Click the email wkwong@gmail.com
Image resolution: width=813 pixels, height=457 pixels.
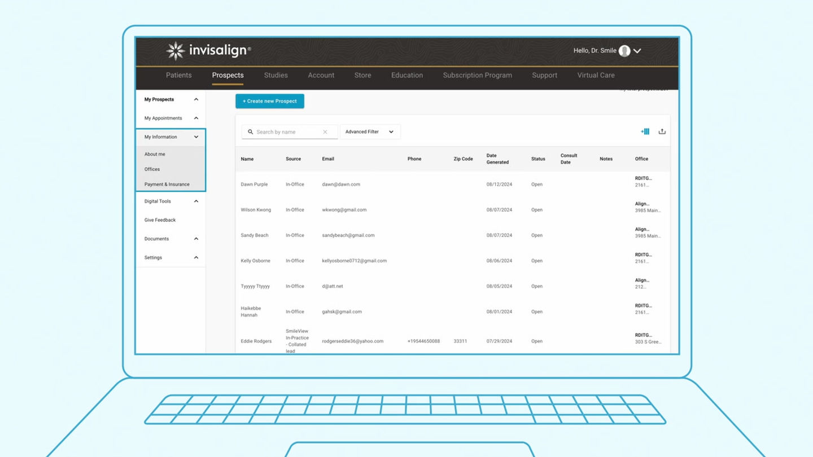[x=344, y=210]
